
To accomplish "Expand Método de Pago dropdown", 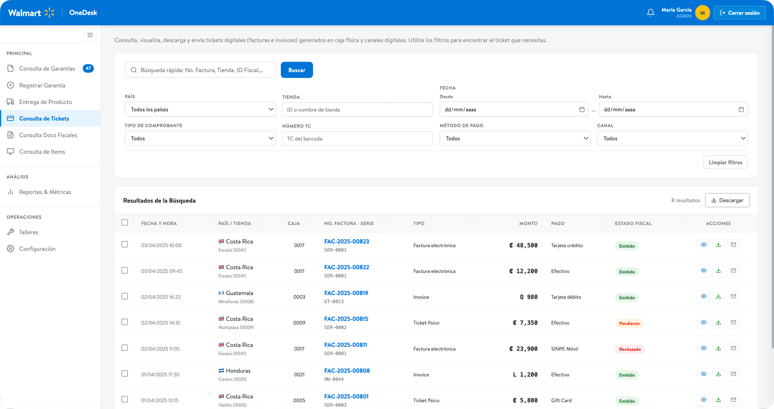I will (x=515, y=138).
